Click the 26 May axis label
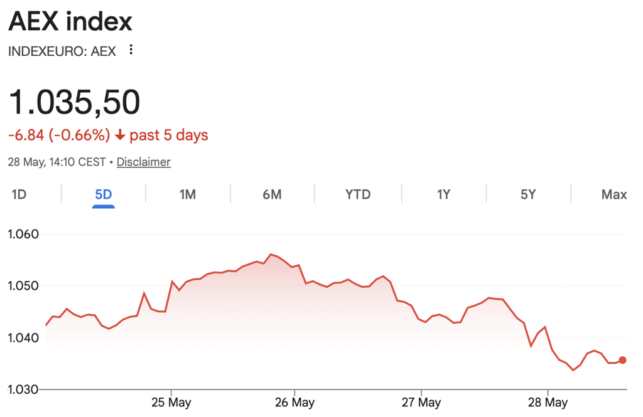This screenshot has width=643, height=417. point(294,402)
